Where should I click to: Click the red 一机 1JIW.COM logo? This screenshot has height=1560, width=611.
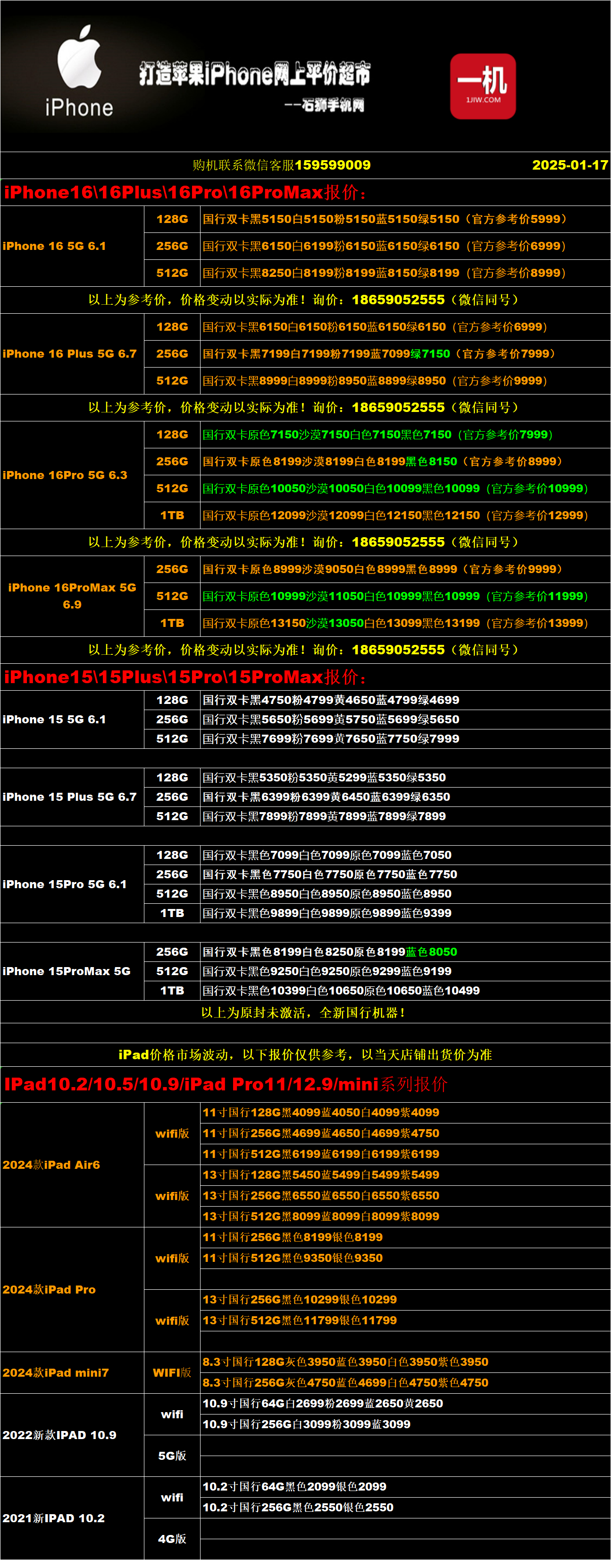(x=483, y=86)
